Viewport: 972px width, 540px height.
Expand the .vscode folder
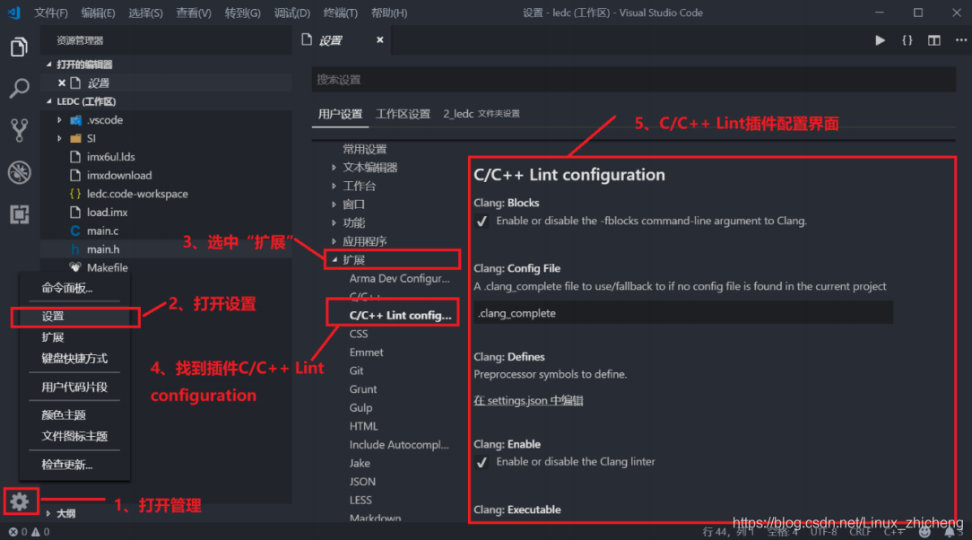(60, 119)
